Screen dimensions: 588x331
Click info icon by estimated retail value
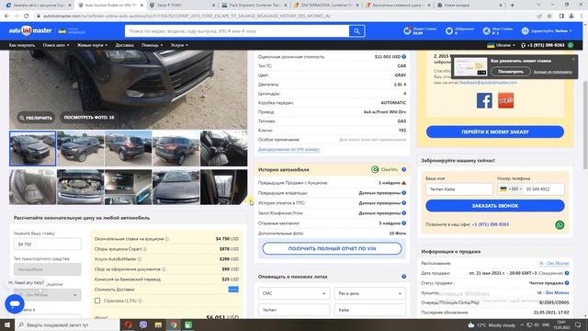point(404,57)
